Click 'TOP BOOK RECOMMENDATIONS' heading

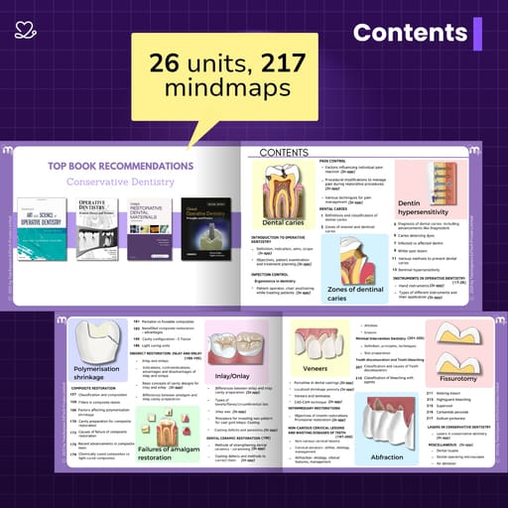pos(121,166)
